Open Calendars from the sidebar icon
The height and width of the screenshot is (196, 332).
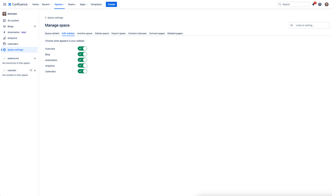(4, 44)
